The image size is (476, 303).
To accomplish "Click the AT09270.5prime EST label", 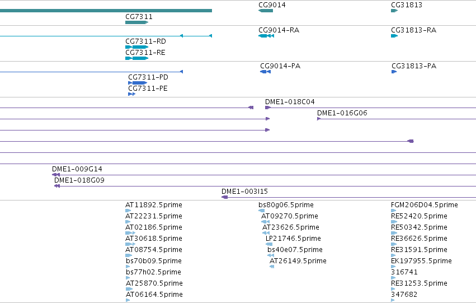I will pos(290,216).
